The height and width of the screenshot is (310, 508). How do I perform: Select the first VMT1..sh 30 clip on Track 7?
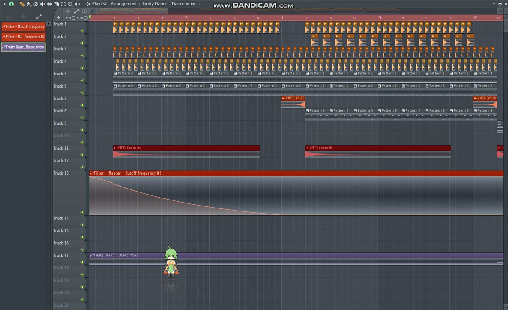click(293, 102)
